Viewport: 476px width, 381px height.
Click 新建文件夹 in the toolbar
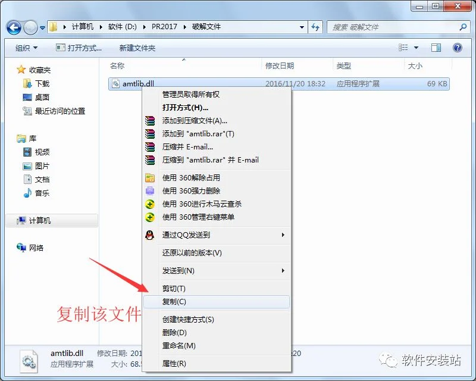tap(137, 48)
